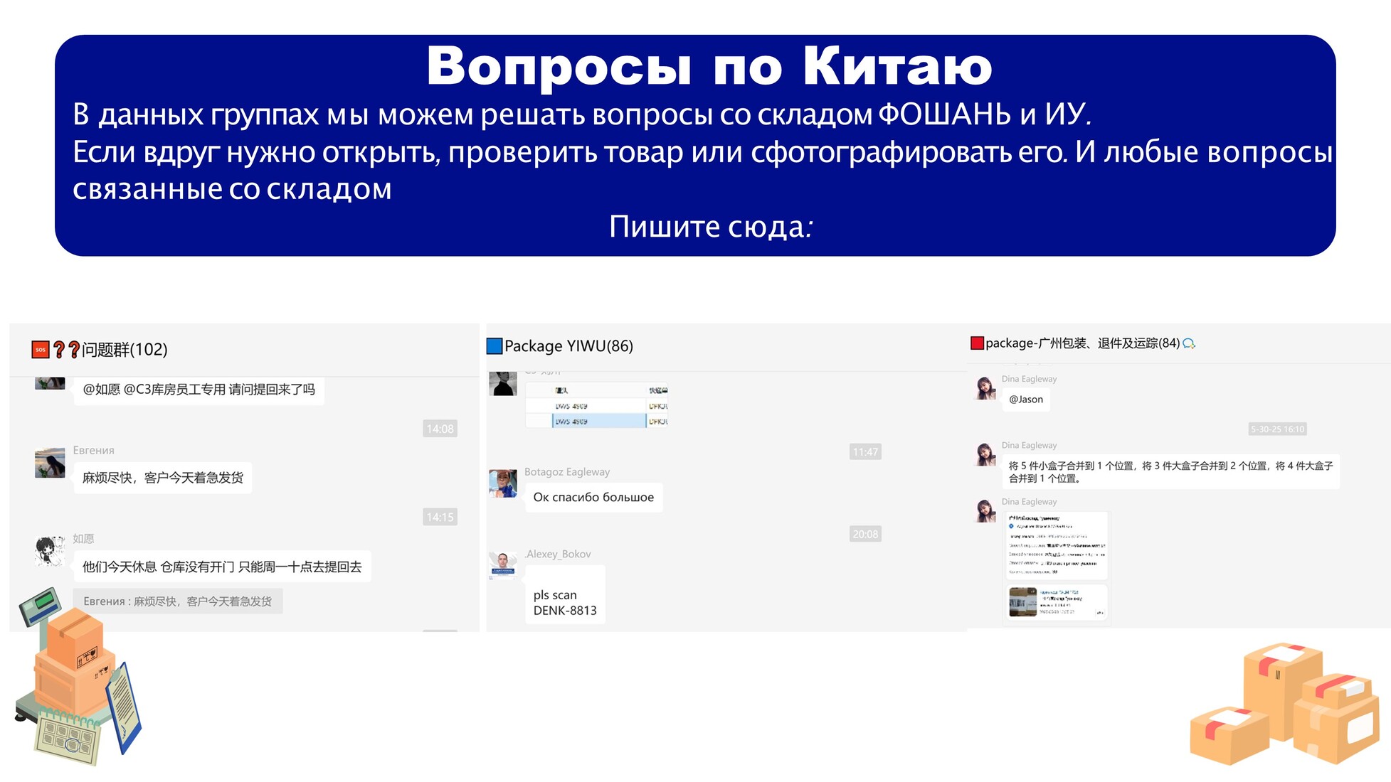Select the message 将 5 件小盒子合并到 1 个位置
1391x782 pixels.
1170,471
